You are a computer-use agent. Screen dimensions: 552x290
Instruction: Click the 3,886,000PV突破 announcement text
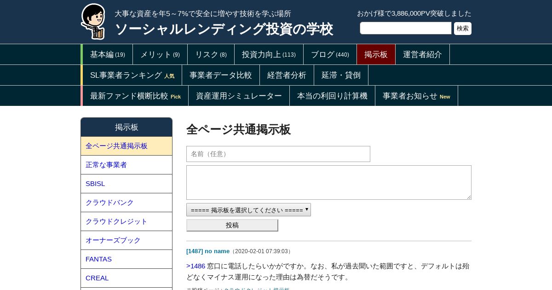click(414, 13)
